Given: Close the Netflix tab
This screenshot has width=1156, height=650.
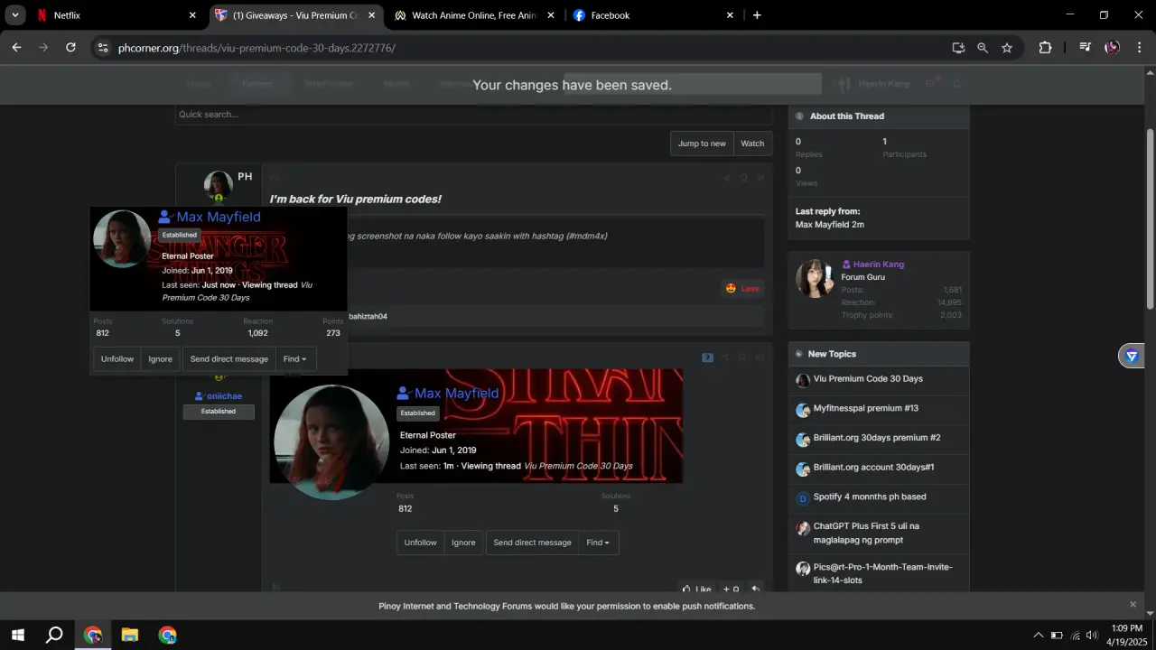Looking at the screenshot, I should tap(192, 15).
